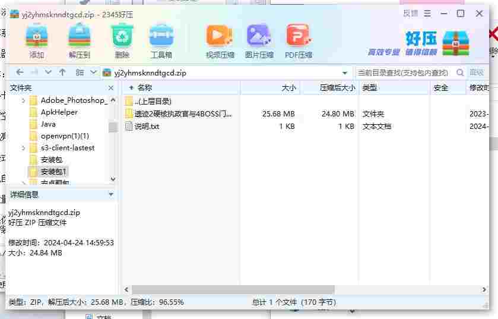This screenshot has height=319, width=498.
Task: Open the view mode dropdown arrow
Action: (93, 72)
